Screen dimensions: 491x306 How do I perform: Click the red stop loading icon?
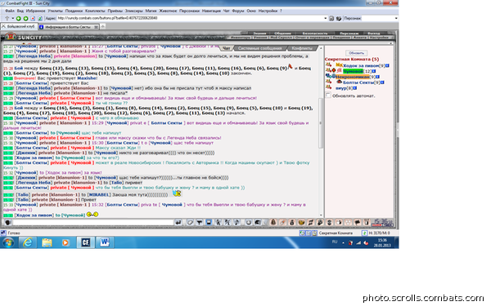[33, 19]
